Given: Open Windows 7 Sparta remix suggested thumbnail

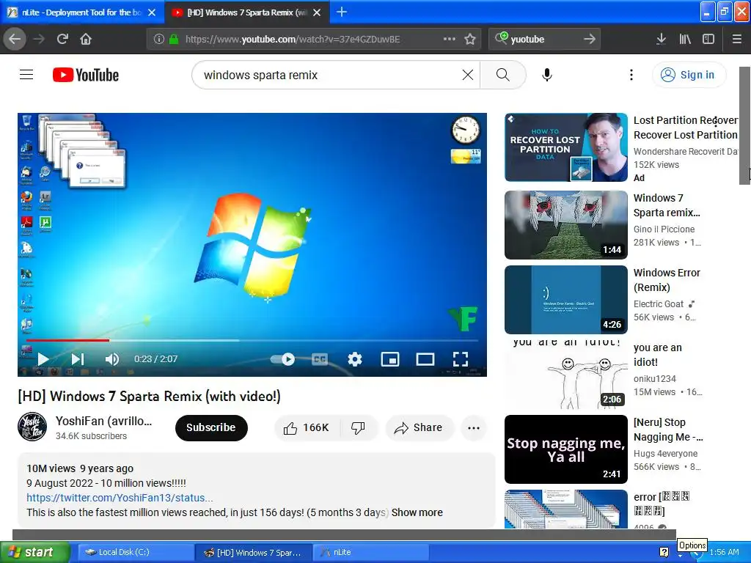Looking at the screenshot, I should click(x=566, y=225).
